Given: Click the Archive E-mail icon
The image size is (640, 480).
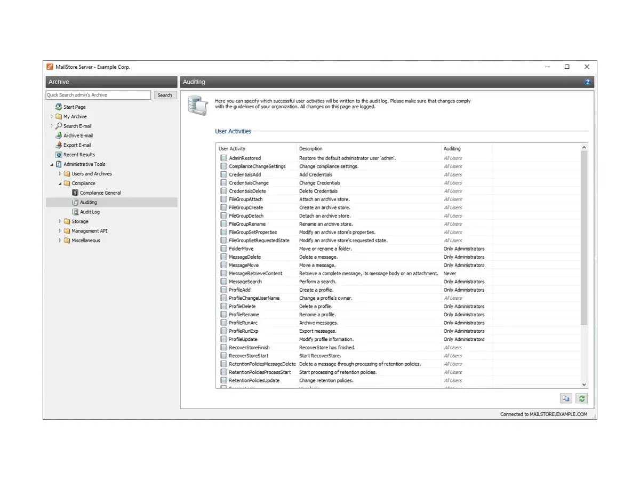Looking at the screenshot, I should click(x=59, y=135).
